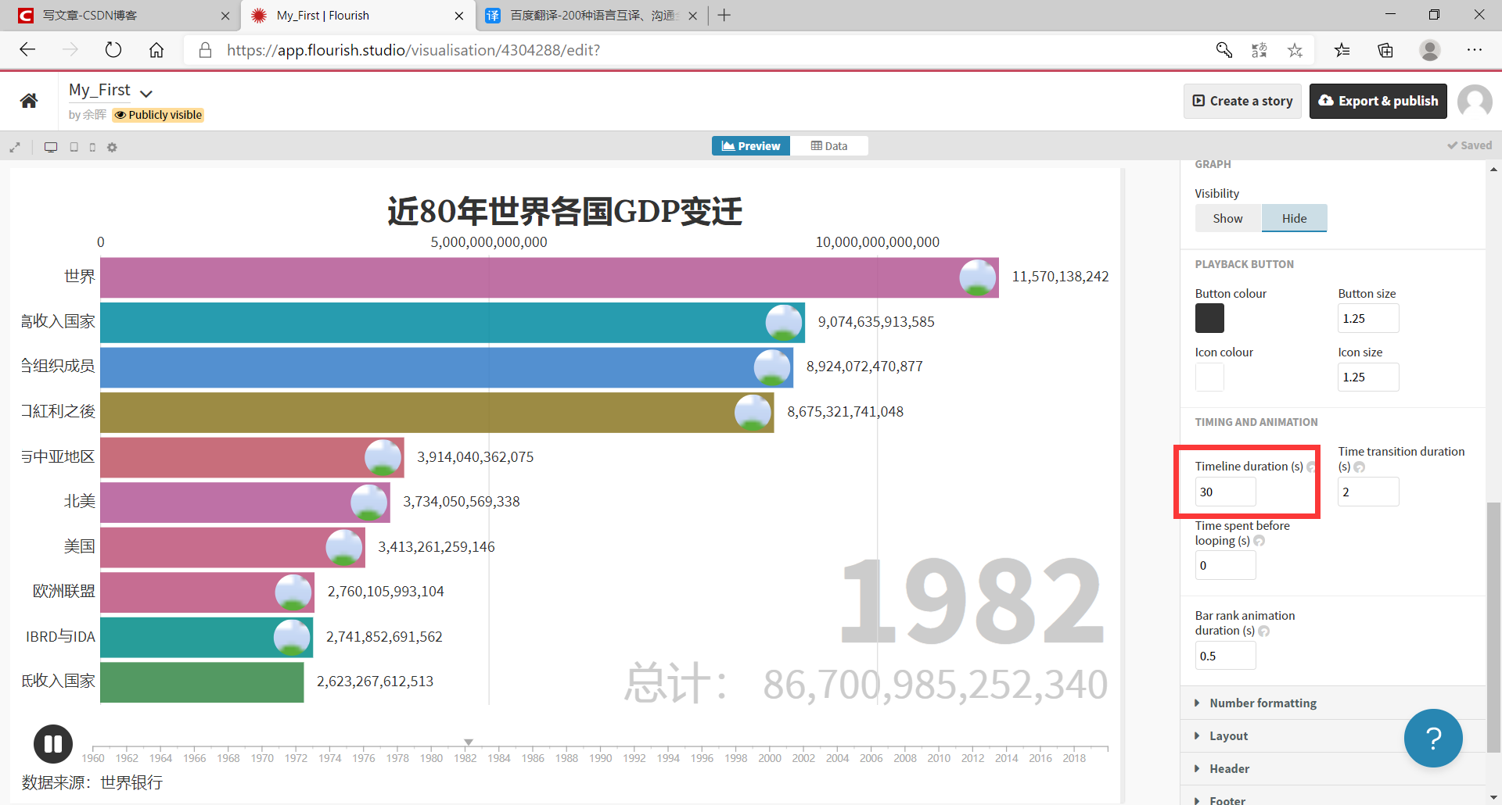This screenshot has height=805, width=1502.
Task: Set graph visibility to Show
Action: (1227, 218)
